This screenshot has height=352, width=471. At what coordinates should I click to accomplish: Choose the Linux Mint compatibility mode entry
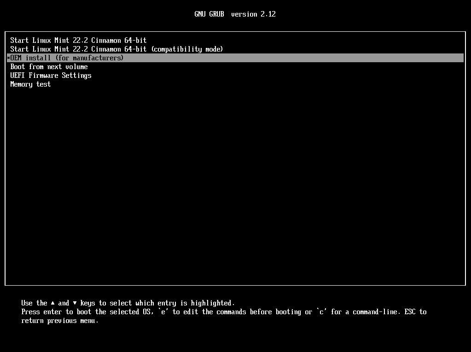[x=116, y=49]
